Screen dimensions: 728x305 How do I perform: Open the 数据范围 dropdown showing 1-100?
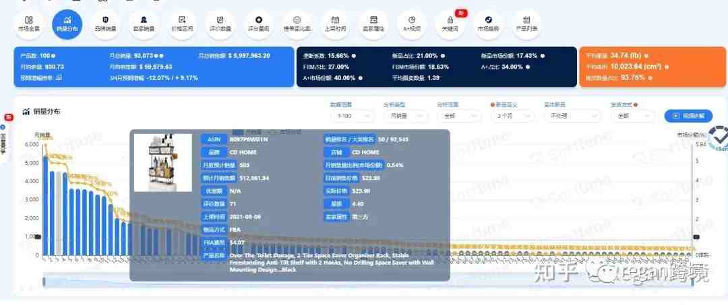pyautogui.click(x=353, y=116)
